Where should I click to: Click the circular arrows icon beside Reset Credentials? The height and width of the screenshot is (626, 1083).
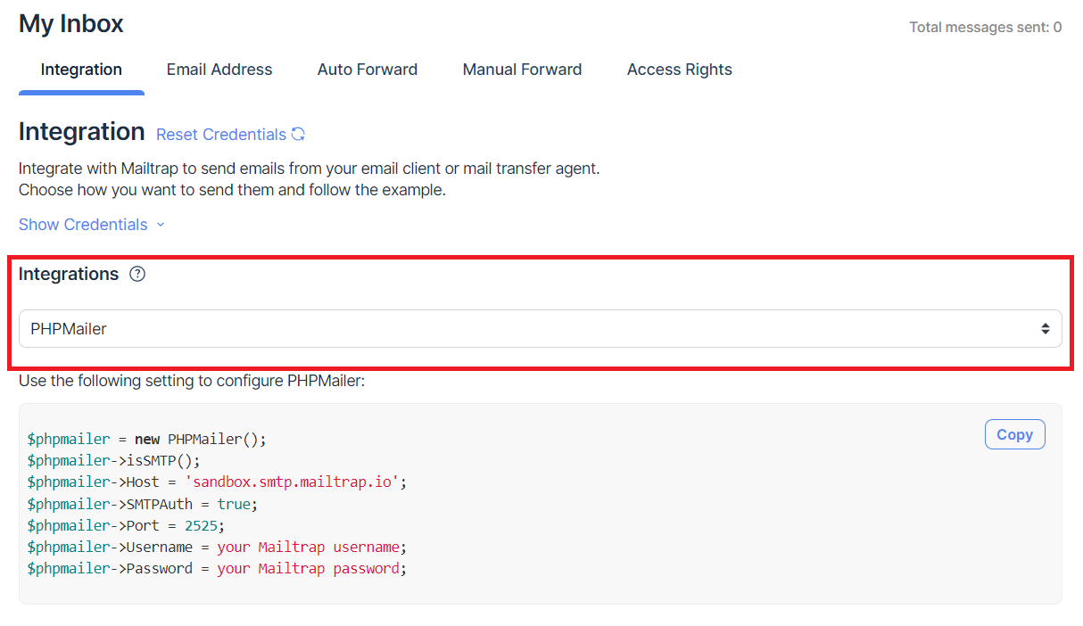point(299,135)
